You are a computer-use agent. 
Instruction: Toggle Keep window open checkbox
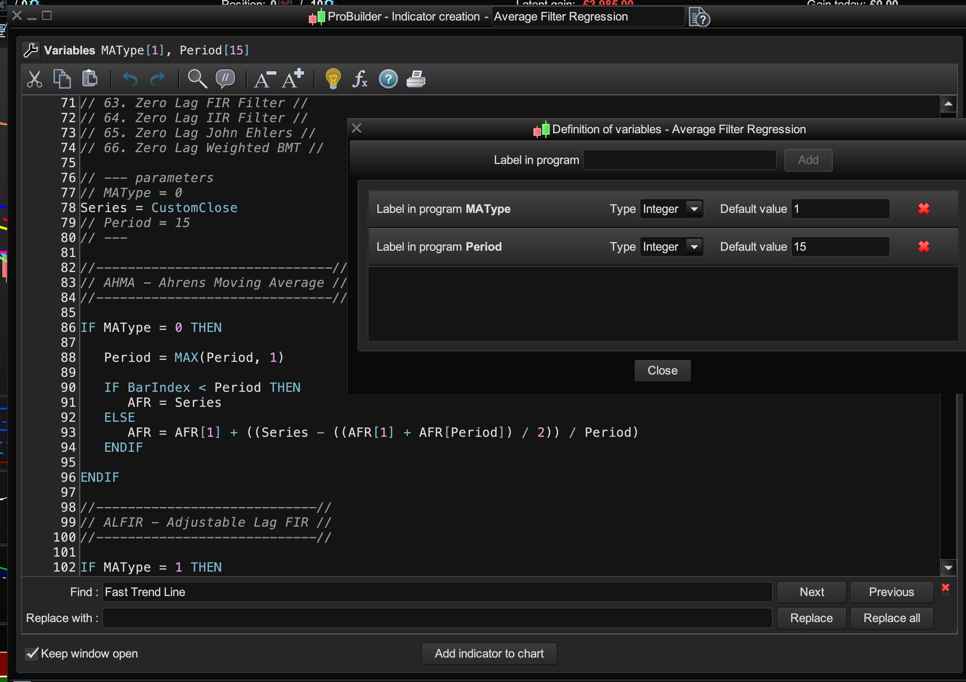click(32, 653)
